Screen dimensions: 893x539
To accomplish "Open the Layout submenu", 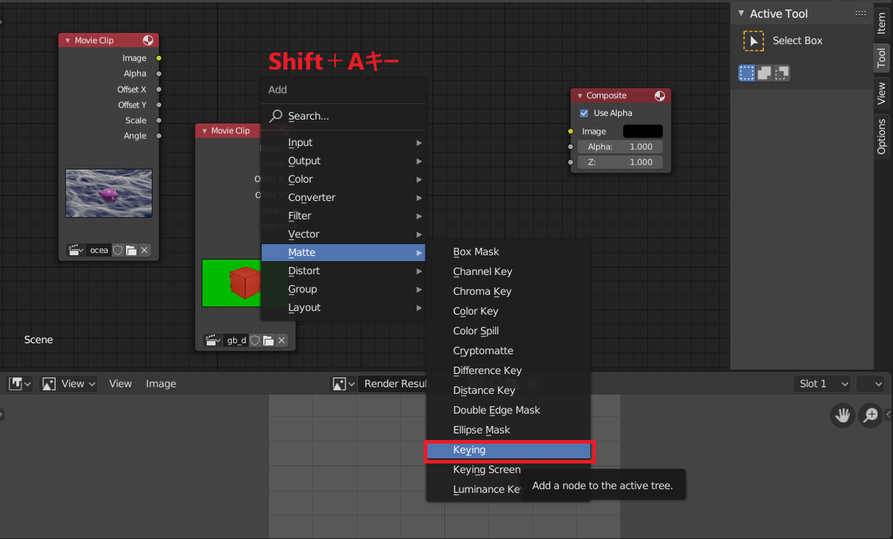I will 343,307.
